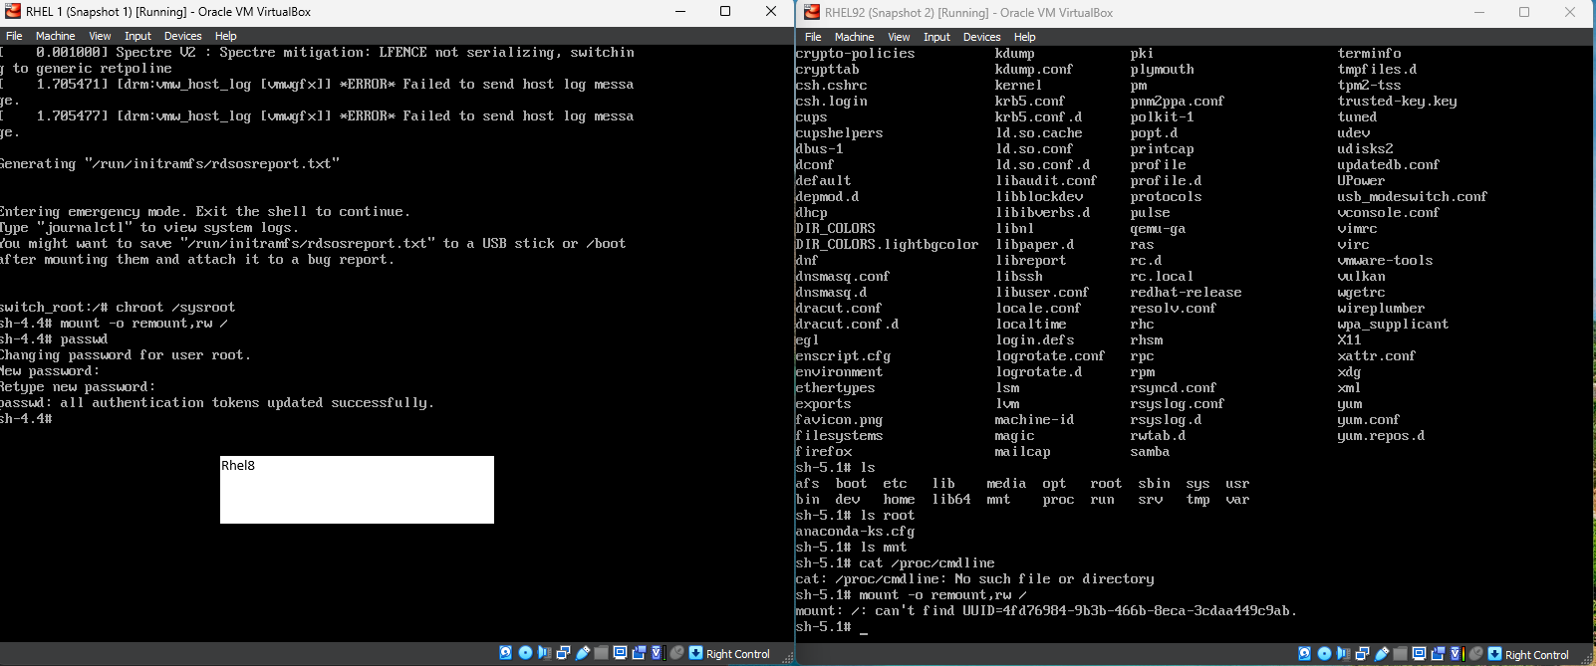Viewport: 1596px width, 666px height.
Task: Open View menu in RHEL92 window
Action: [x=899, y=37]
